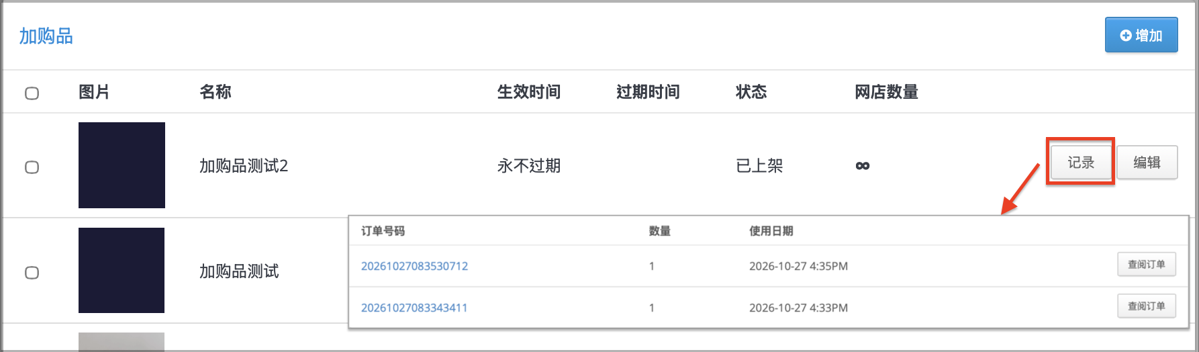Click the 数量 popup column header
The width and height of the screenshot is (1199, 352).
(x=659, y=231)
